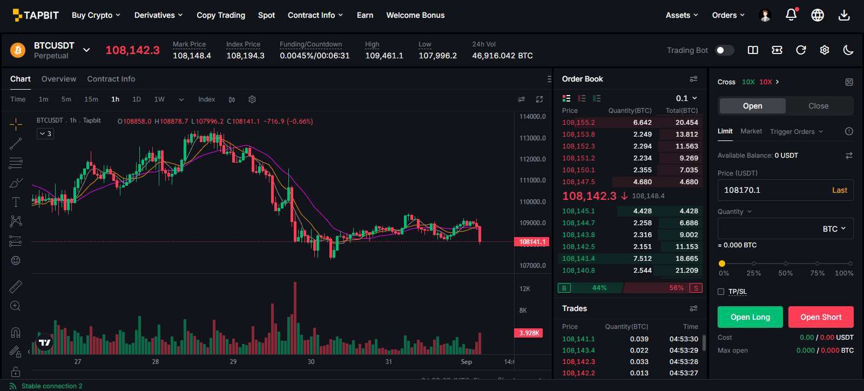Expand the Contract Info nav menu
This screenshot has width=864, height=391.
click(315, 15)
